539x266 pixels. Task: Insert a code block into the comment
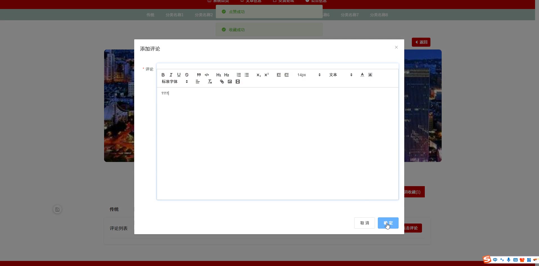click(207, 75)
